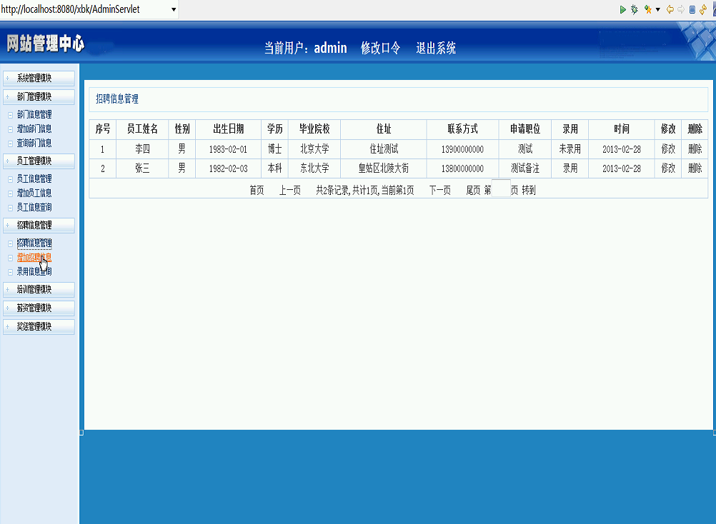Open 增加招聘信息 in sidebar

34,258
